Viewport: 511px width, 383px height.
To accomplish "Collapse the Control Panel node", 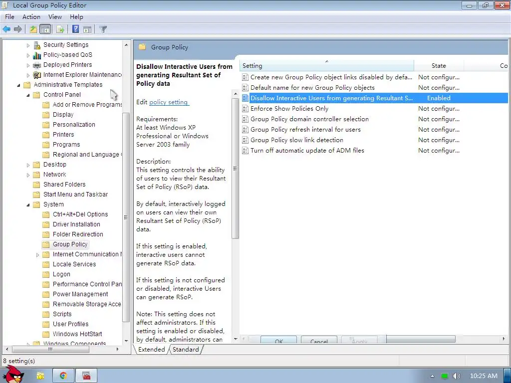I will (x=28, y=95).
